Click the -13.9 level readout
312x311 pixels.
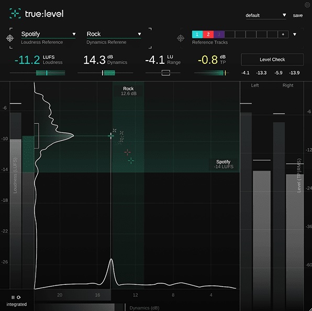pos(294,73)
